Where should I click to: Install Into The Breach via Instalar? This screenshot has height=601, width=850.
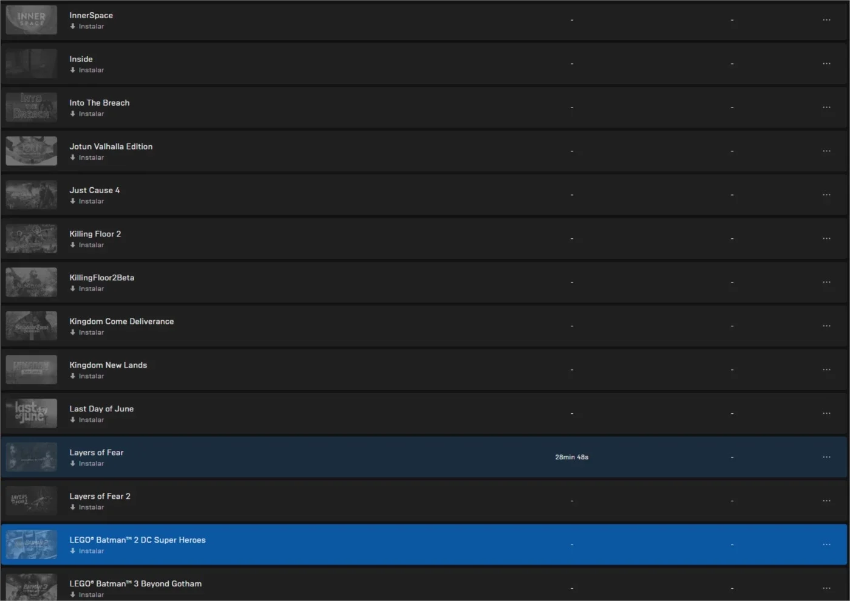click(x=87, y=114)
